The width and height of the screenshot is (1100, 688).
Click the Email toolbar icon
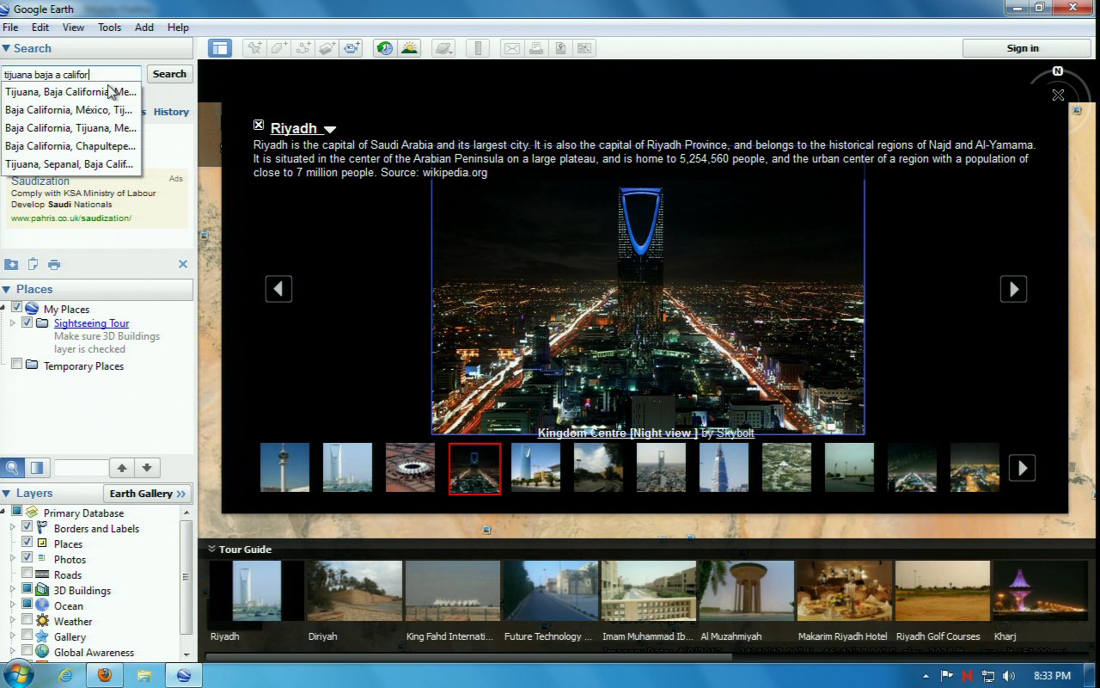click(x=512, y=48)
